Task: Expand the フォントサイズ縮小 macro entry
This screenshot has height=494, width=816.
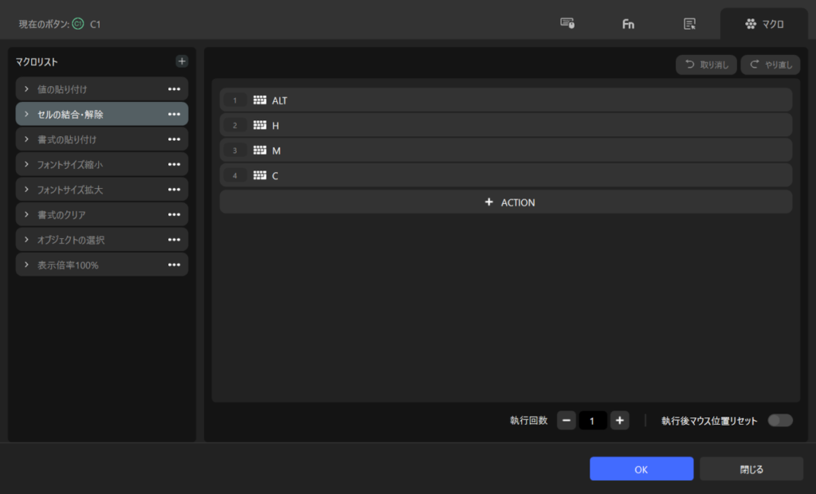Action: [x=26, y=165]
